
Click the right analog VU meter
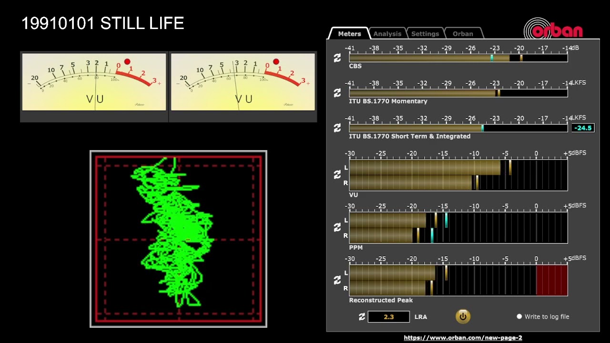243,82
